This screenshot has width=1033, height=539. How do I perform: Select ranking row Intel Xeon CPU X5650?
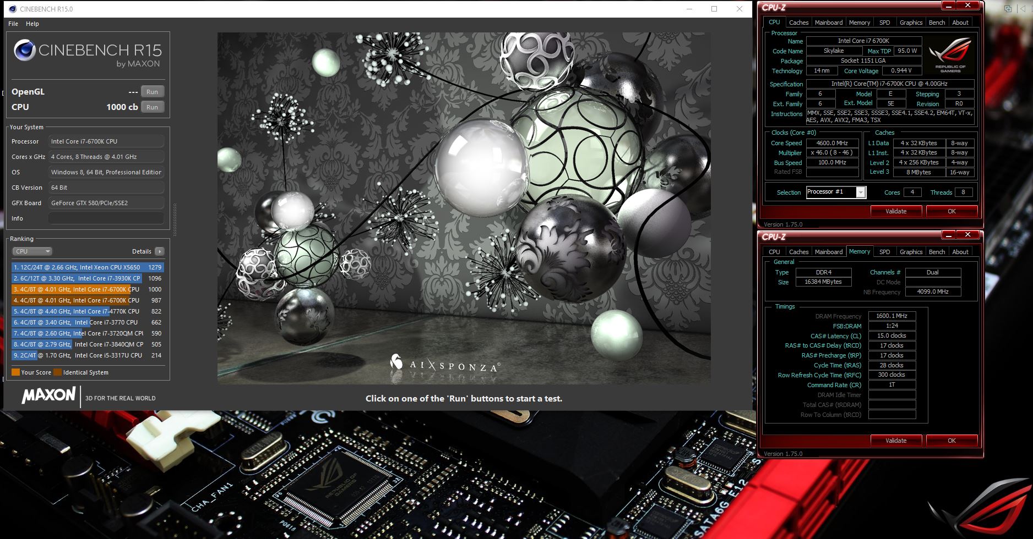(x=88, y=267)
